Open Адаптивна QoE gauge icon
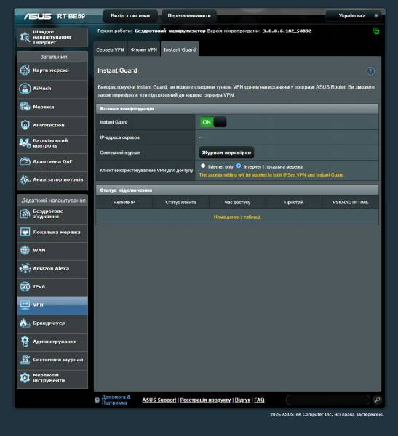The width and height of the screenshot is (398, 436). pos(25,161)
